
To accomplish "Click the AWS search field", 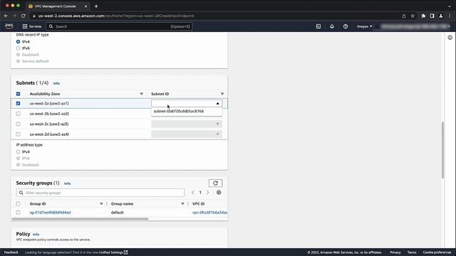I will tap(119, 26).
